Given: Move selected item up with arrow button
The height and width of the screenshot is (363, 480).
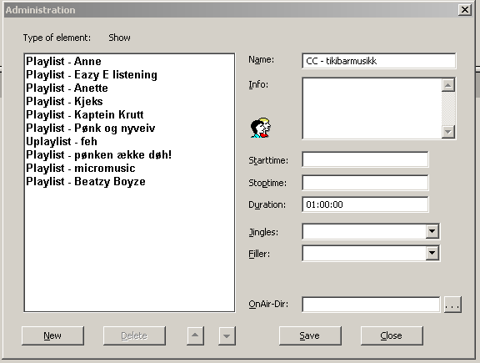Looking at the screenshot, I should [x=195, y=335].
